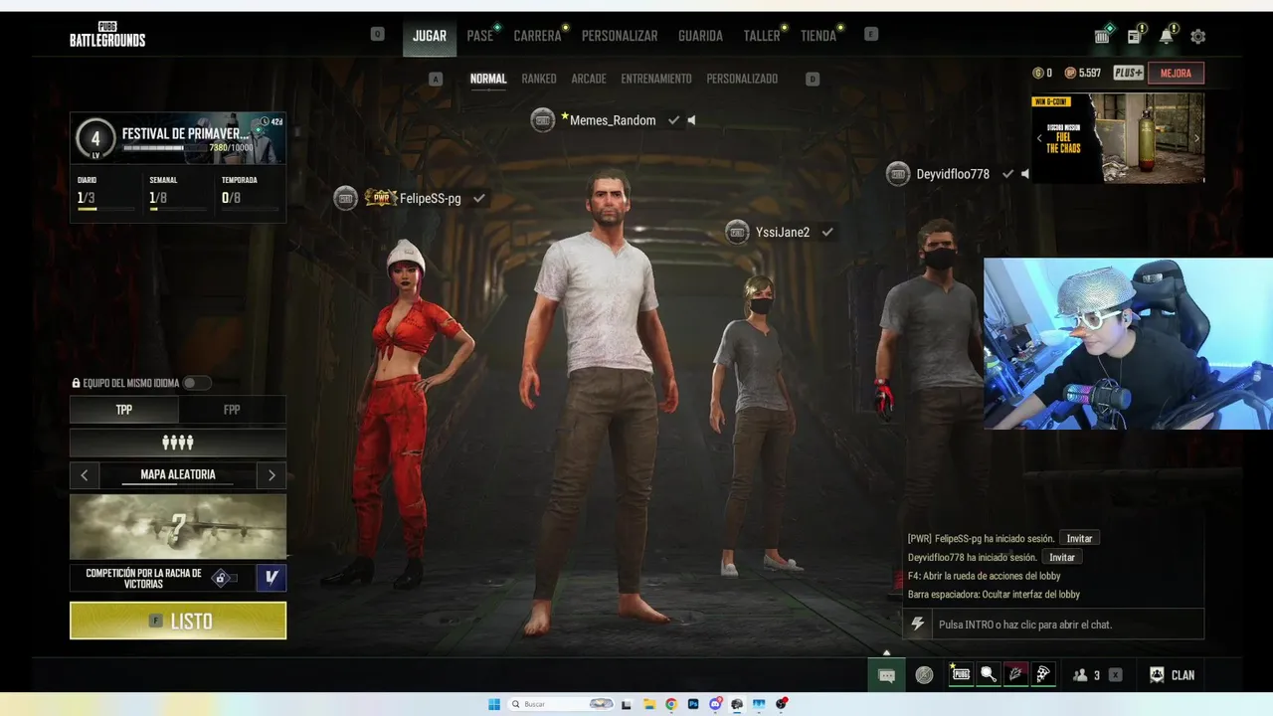Screen dimensions: 1273x716
Task: Mute Memes_Random's voice speaker
Action: tap(692, 120)
